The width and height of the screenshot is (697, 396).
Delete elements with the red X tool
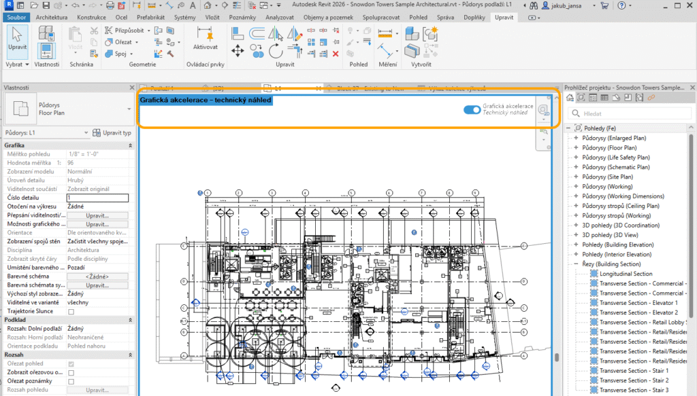(x=335, y=54)
